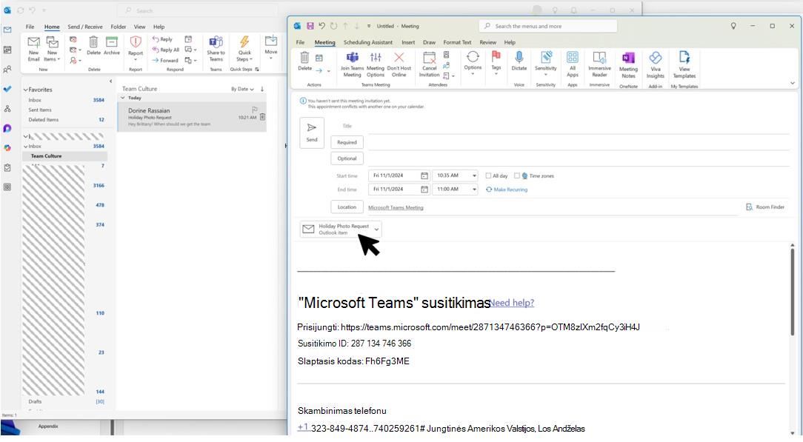This screenshot has height=442, width=803.
Task: Click Share to Teams in Outlook ribbon
Action: [216, 49]
